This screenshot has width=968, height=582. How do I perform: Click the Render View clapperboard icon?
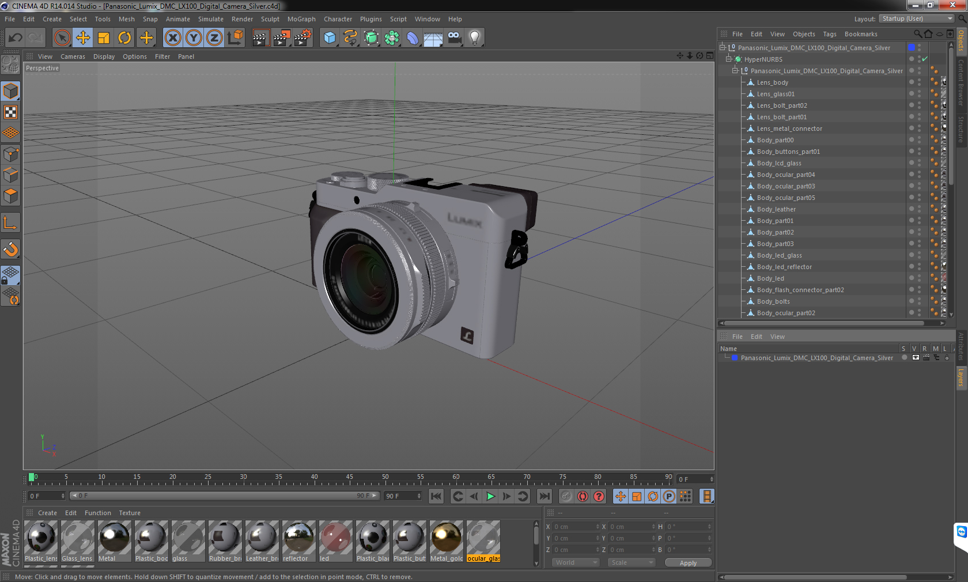(x=260, y=38)
